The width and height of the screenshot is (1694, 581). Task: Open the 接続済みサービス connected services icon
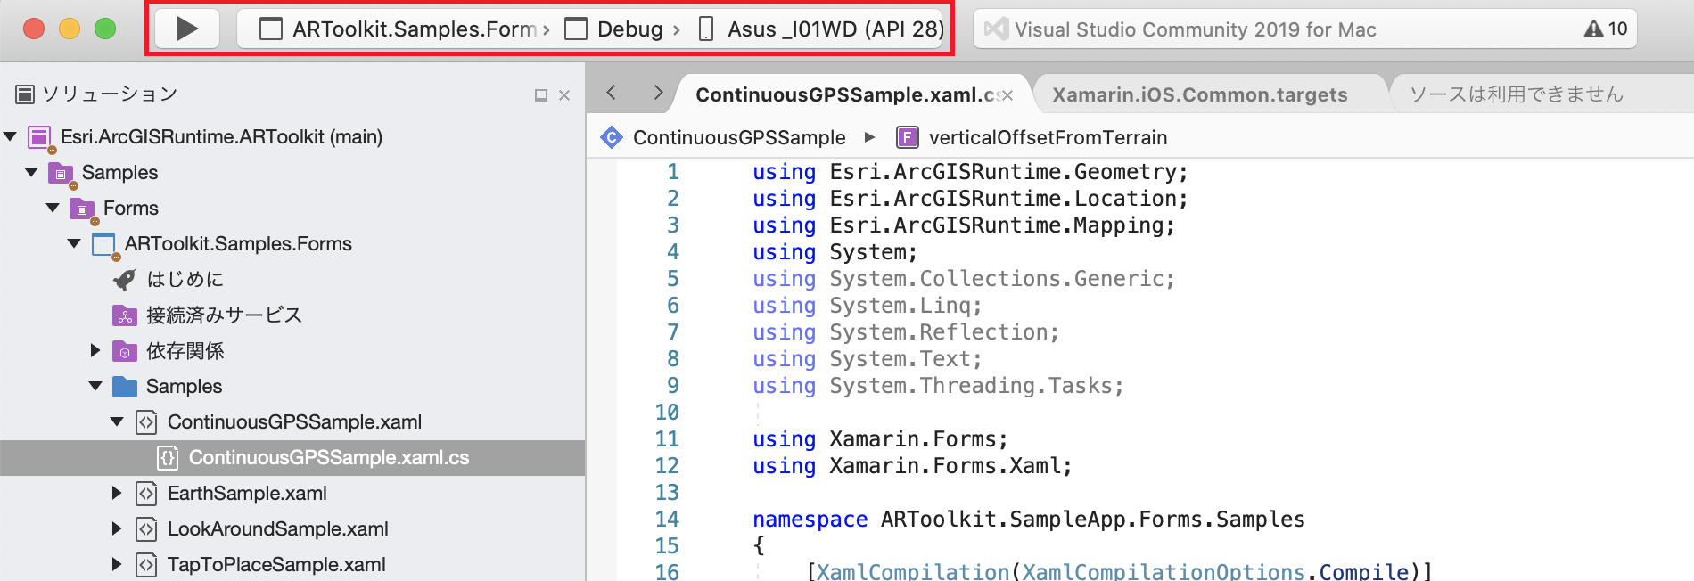(x=125, y=315)
